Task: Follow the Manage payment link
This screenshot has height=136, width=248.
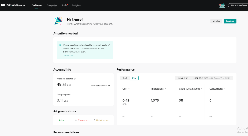Action: click(x=100, y=85)
